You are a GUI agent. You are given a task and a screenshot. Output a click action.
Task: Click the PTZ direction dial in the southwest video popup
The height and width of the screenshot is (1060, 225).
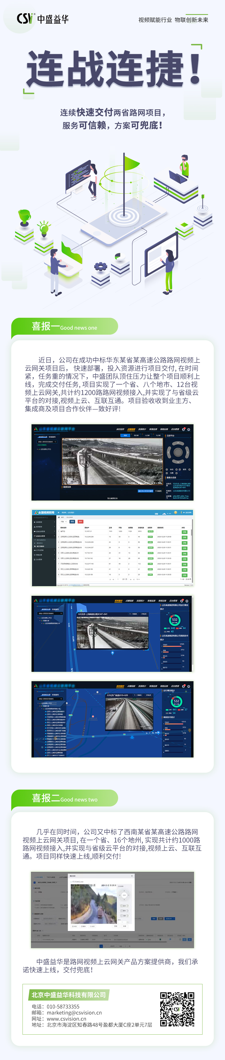click(x=124, y=895)
